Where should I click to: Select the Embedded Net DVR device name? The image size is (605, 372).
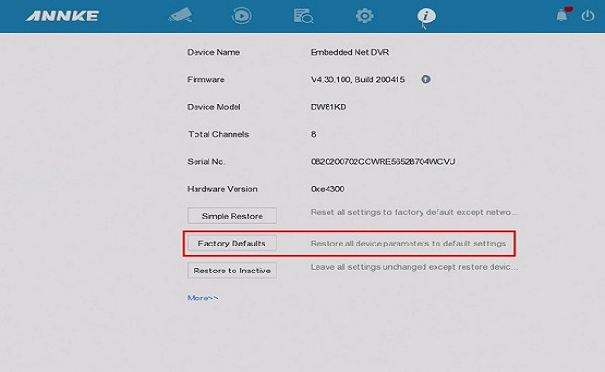[x=350, y=52]
